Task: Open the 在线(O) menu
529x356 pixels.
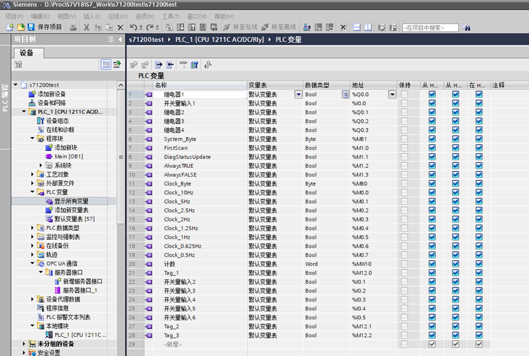Action: click(118, 16)
